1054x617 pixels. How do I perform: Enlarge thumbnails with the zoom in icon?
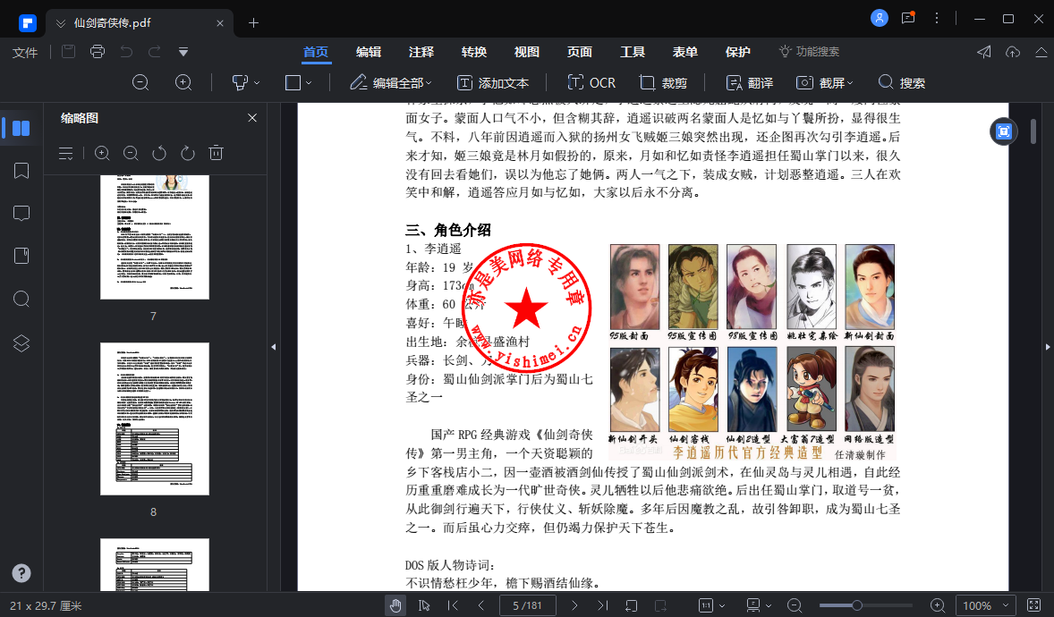[102, 153]
